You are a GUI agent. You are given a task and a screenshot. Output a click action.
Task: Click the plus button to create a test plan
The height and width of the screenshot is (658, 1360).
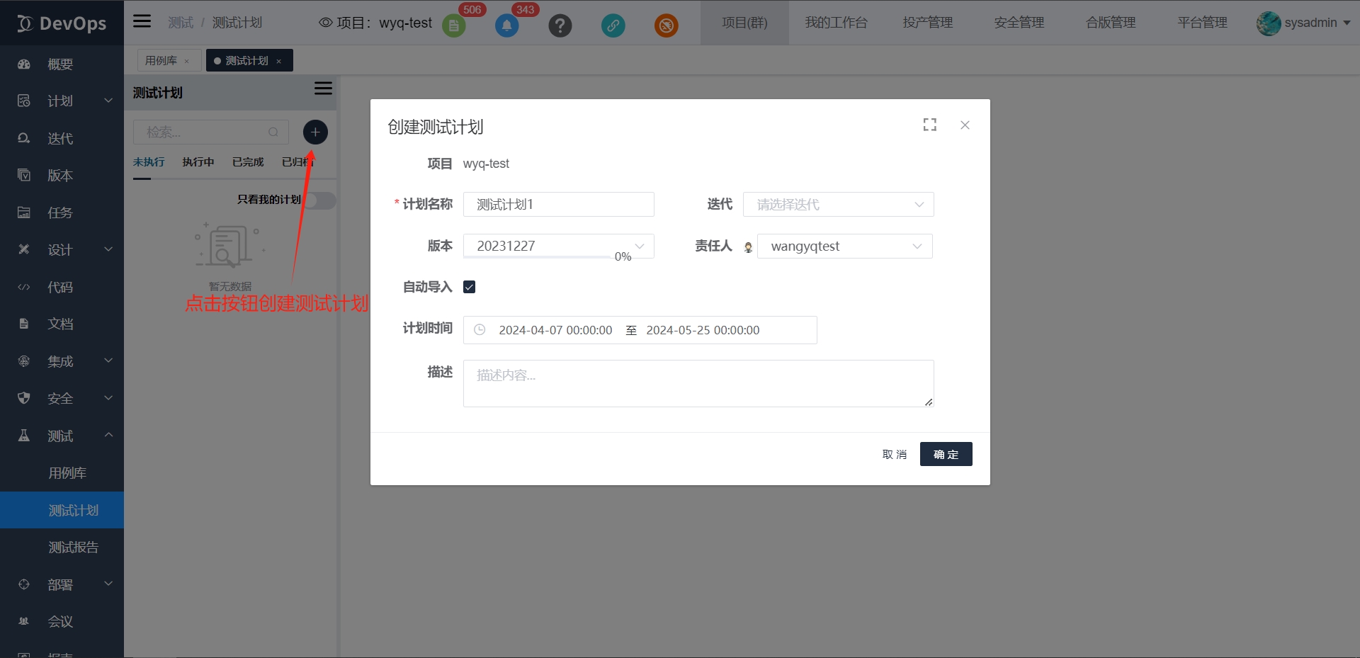click(315, 132)
